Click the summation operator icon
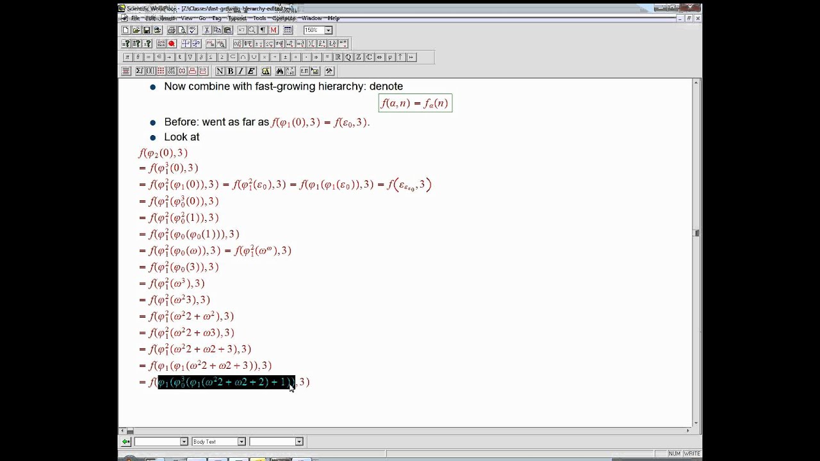 click(140, 70)
